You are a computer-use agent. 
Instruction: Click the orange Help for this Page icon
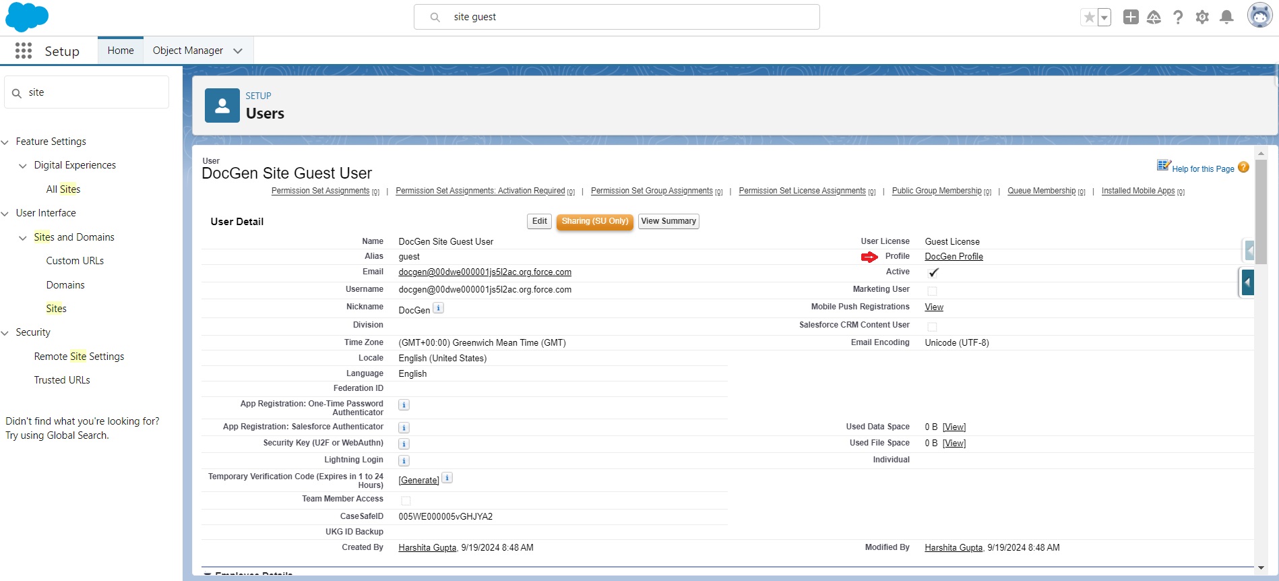point(1243,167)
